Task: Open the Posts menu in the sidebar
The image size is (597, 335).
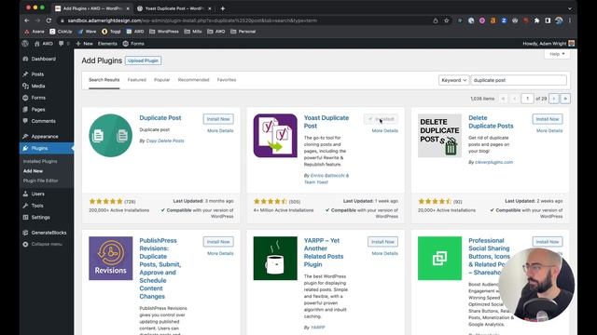Action: tap(37, 74)
